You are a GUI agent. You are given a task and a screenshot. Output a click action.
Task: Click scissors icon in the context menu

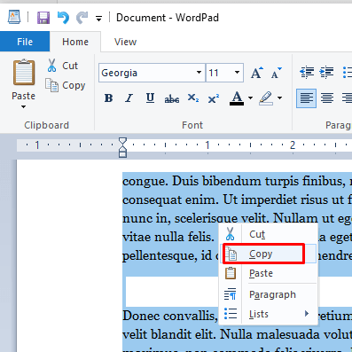(x=230, y=234)
